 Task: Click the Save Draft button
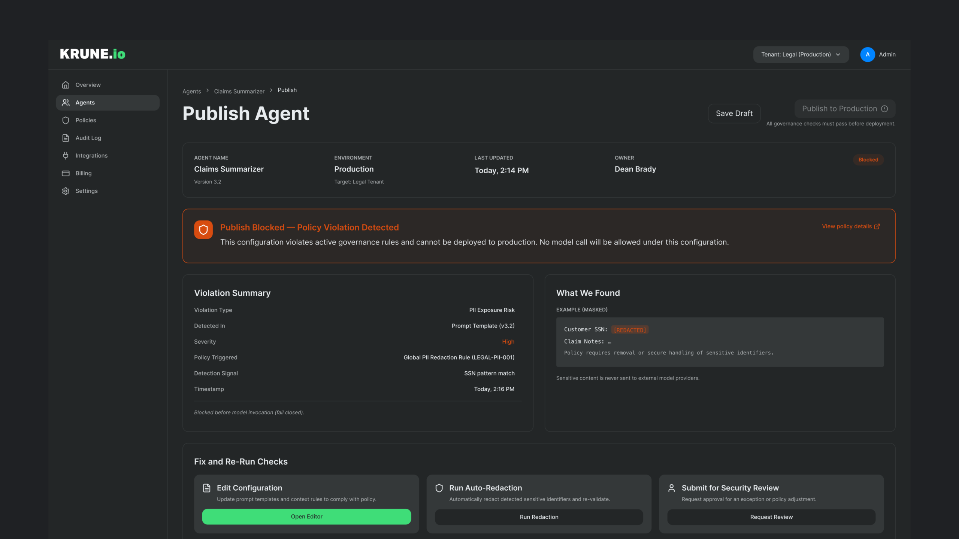734,113
